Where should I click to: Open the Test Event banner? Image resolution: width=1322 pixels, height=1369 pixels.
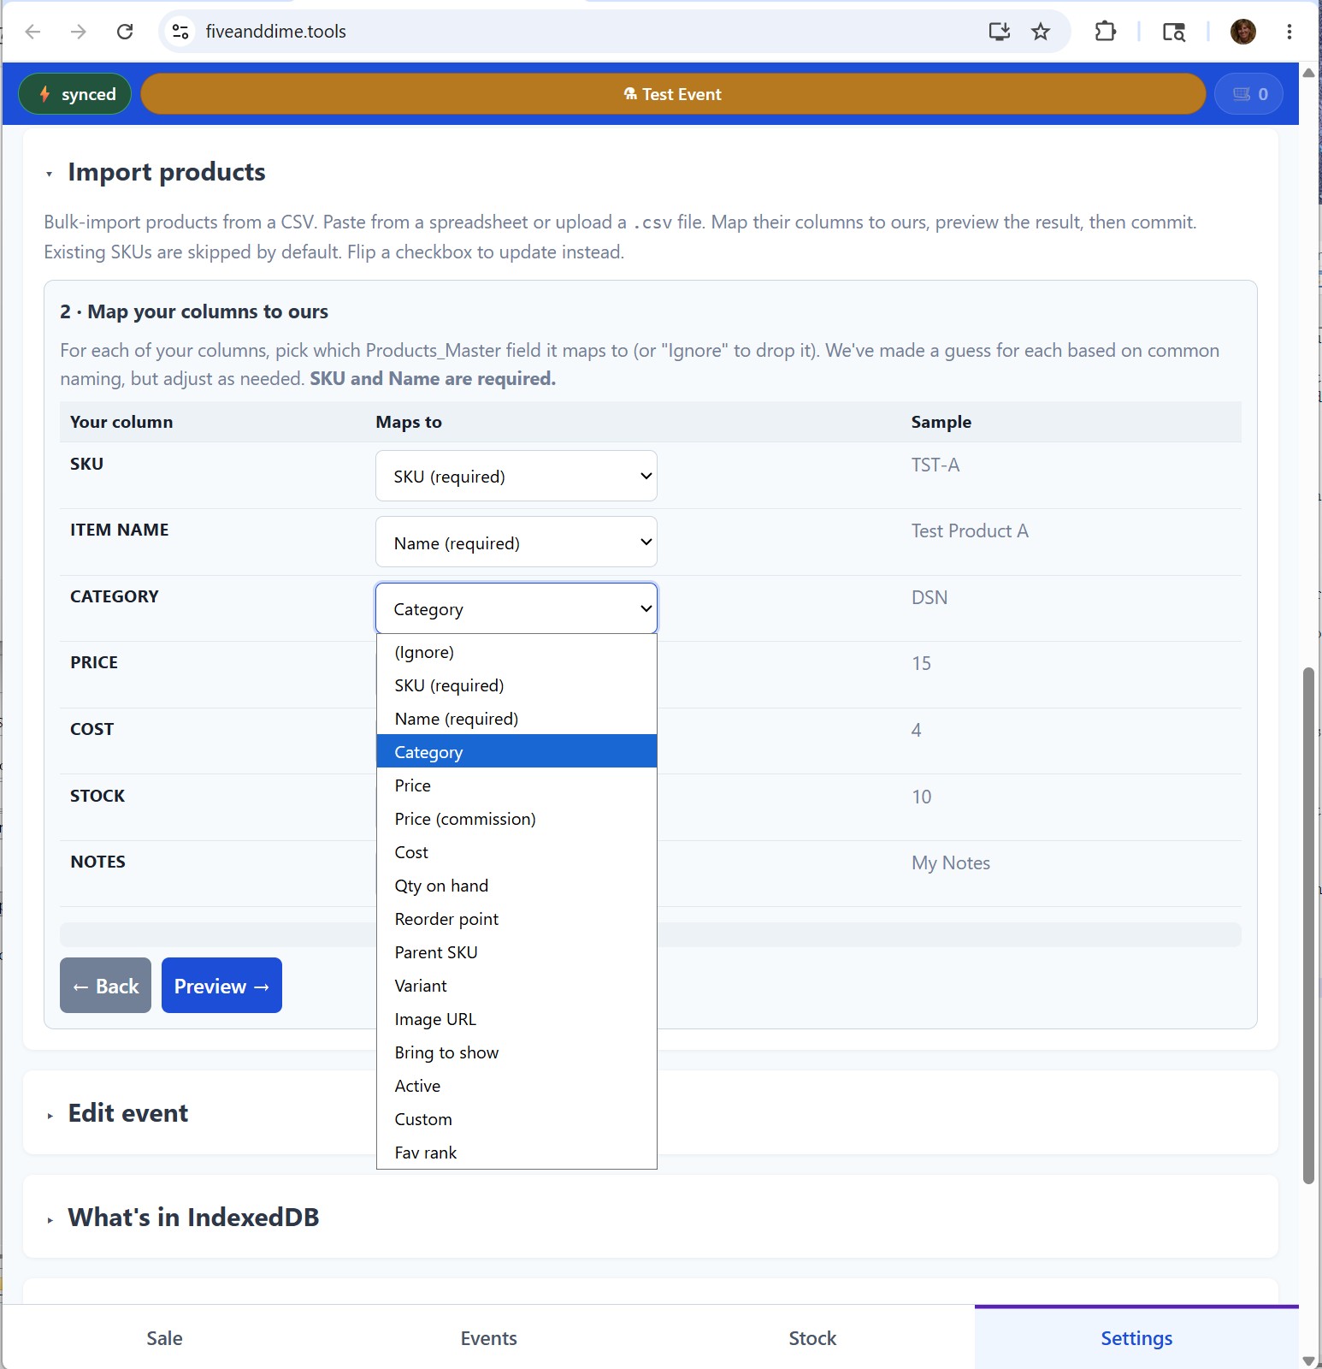click(673, 94)
